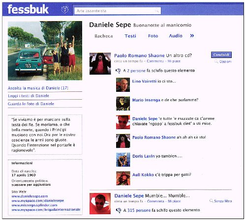
Task: Click the thumbs-down icon beside "A 315 persone"
Action: coord(119,210)
